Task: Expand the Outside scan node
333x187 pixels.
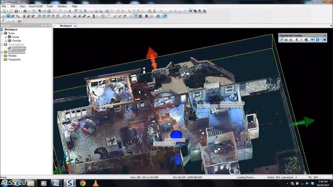Action: tap(6, 41)
